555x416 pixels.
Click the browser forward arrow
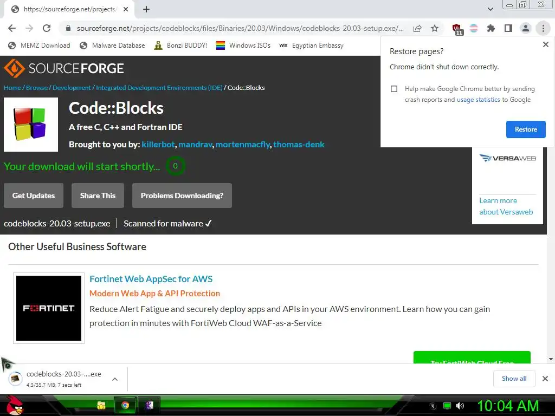click(29, 28)
